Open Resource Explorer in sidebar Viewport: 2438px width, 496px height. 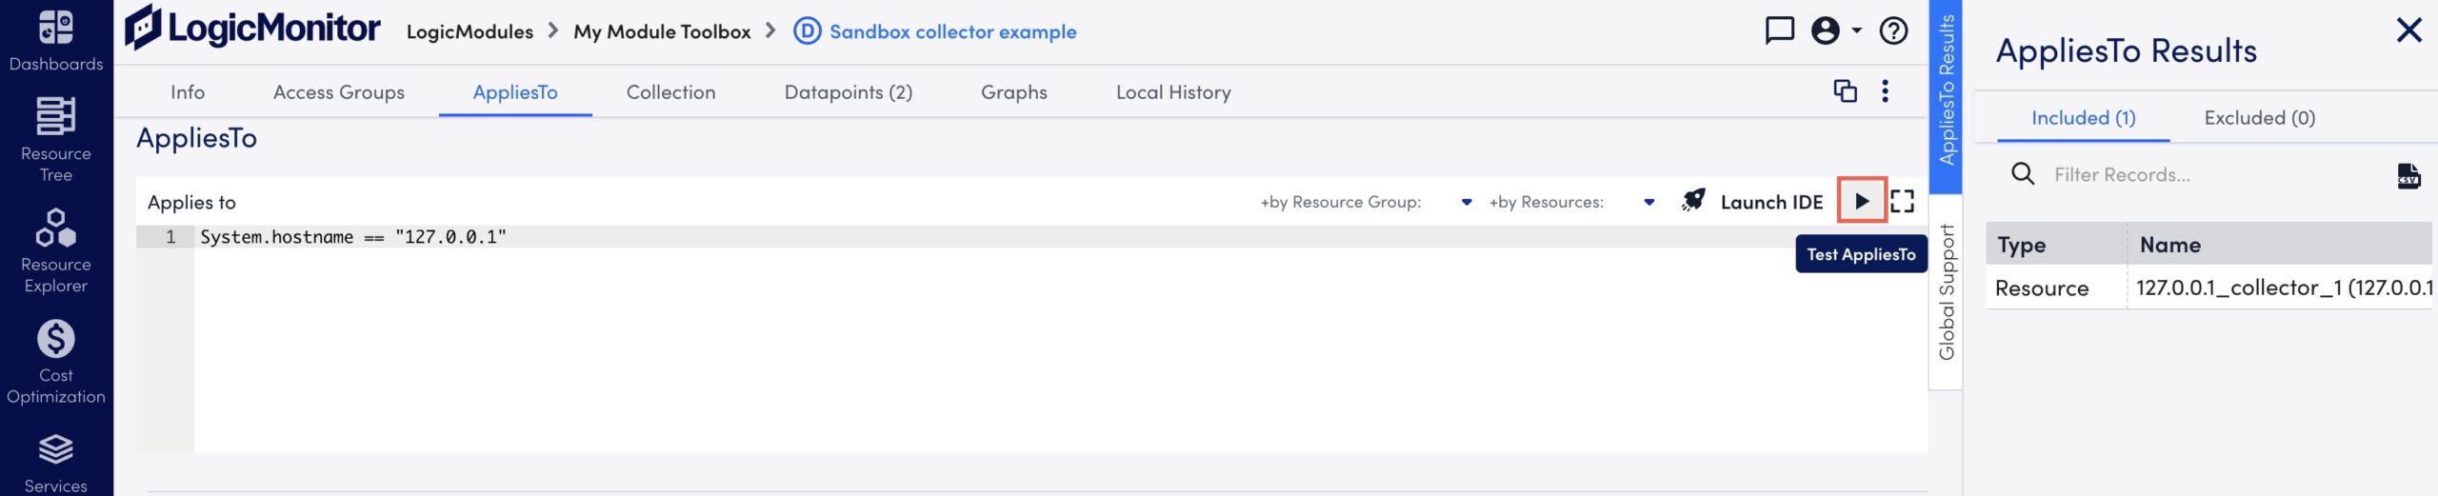pyautogui.click(x=56, y=252)
